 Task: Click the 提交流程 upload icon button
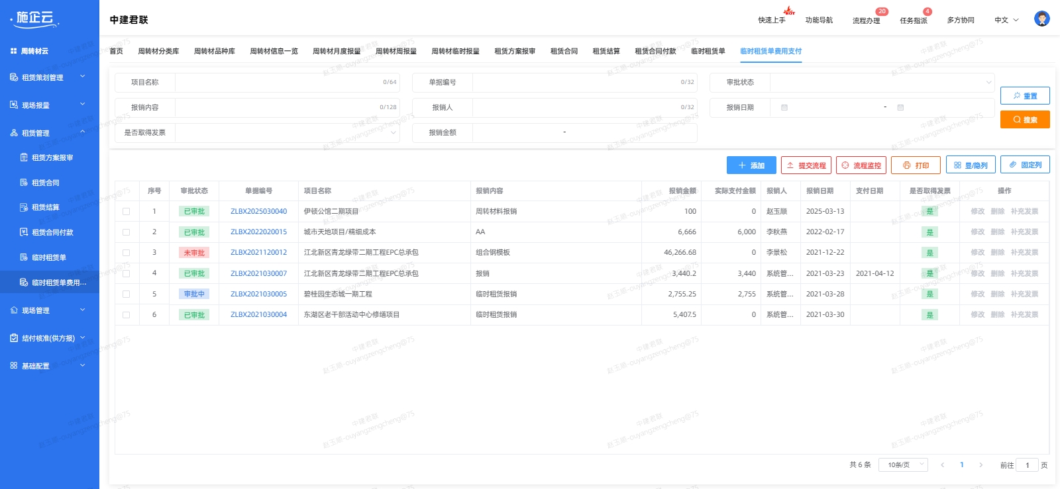(806, 165)
